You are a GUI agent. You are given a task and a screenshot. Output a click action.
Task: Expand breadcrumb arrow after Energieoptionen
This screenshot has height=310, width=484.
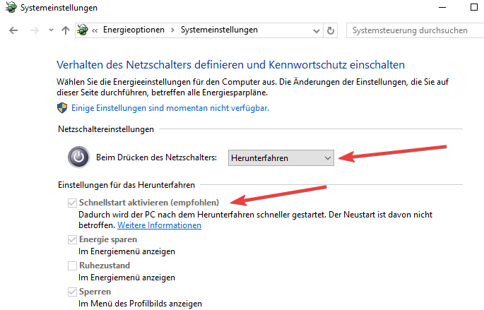172,30
